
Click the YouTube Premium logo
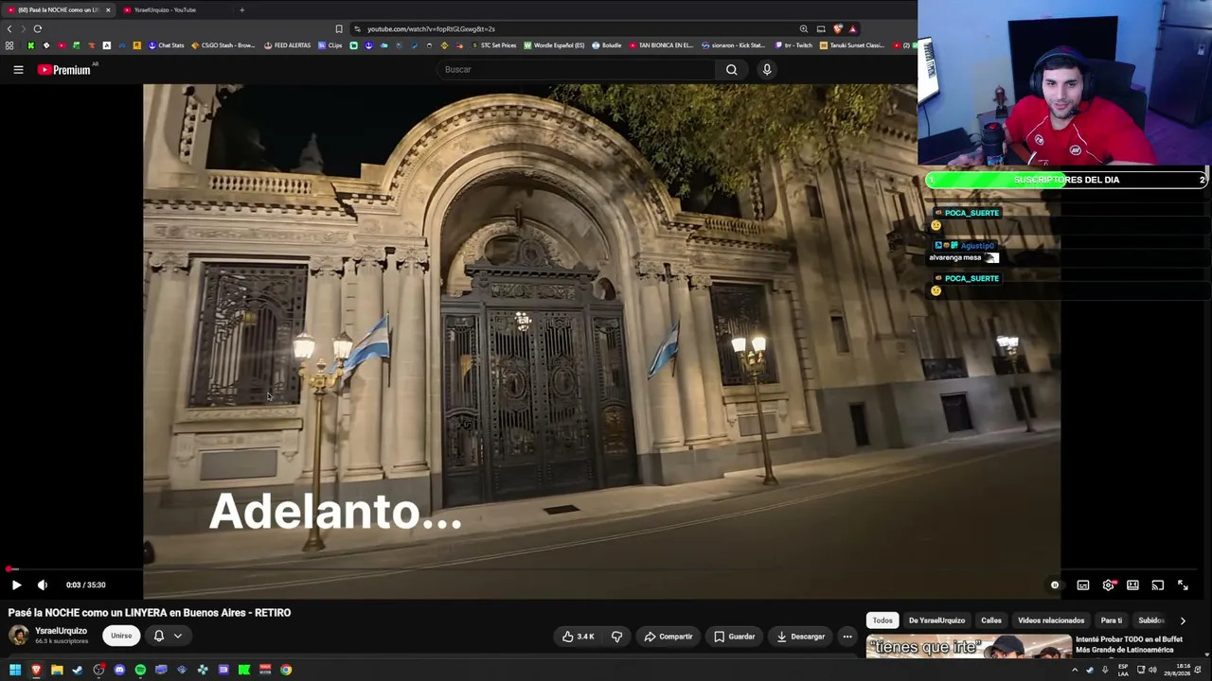[x=64, y=69]
